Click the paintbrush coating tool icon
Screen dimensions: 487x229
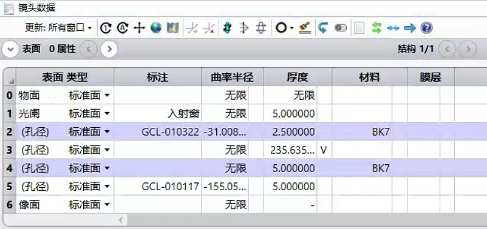point(305,28)
